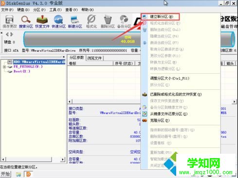Open the 分区(P) menu

coord(39,10)
